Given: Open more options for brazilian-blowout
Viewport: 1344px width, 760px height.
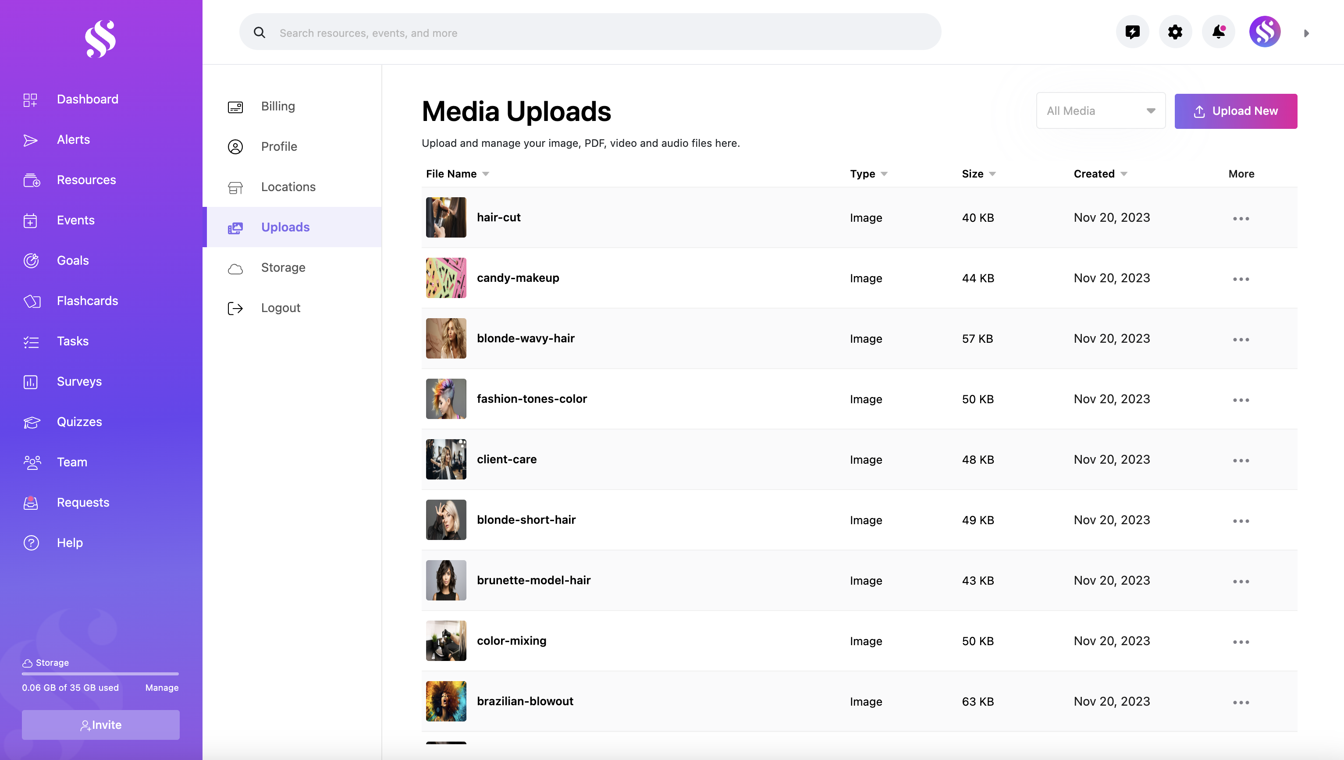Looking at the screenshot, I should [x=1241, y=703].
